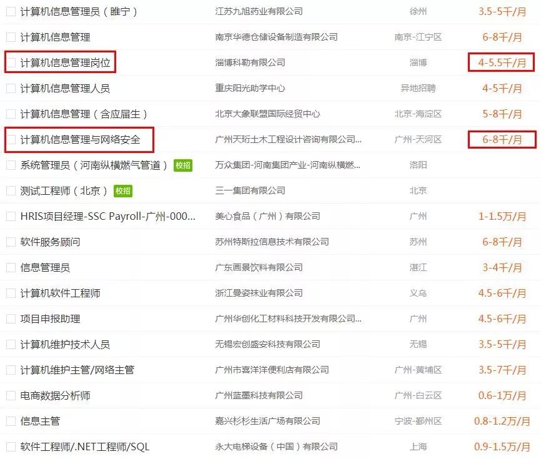Screen dimensions: 541x459
Task: Select checkbox for 计算机信息管理岗位
Action: (x=11, y=62)
